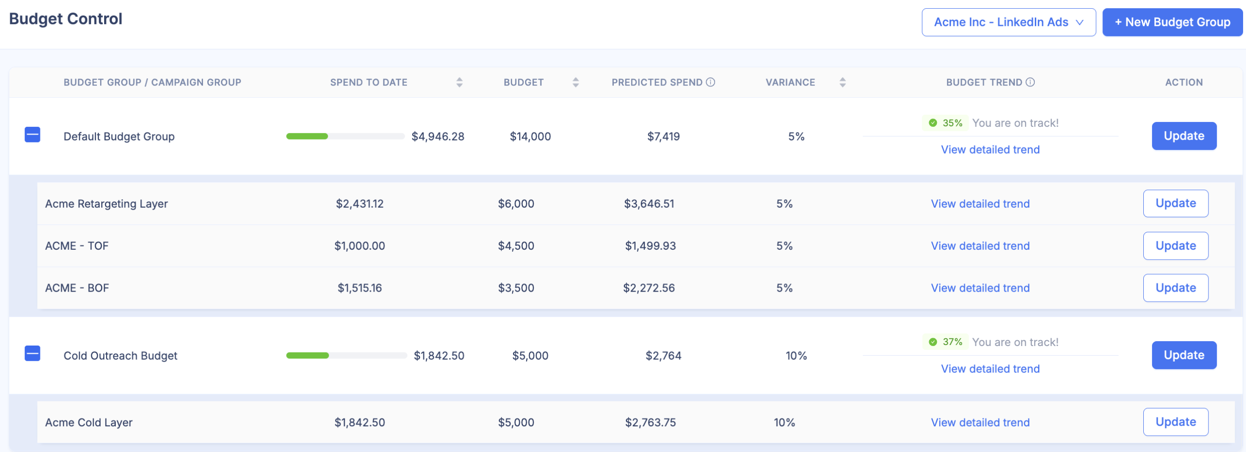
Task: Click the $2,431.12 spend value
Action: pyautogui.click(x=360, y=204)
